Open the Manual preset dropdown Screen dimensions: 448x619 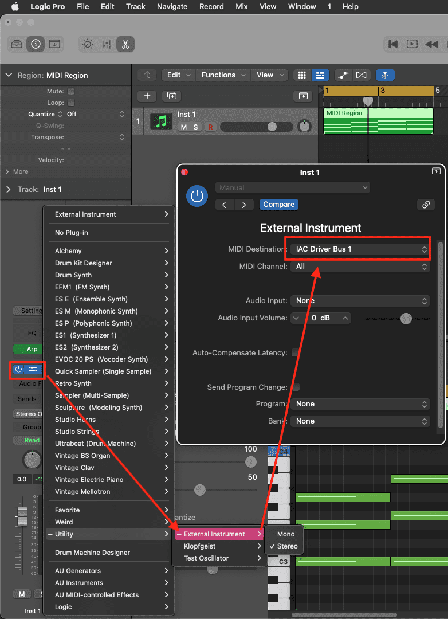293,187
